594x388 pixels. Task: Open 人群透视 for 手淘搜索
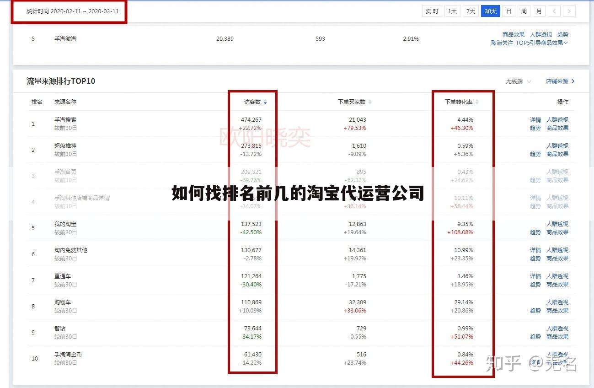(557, 120)
